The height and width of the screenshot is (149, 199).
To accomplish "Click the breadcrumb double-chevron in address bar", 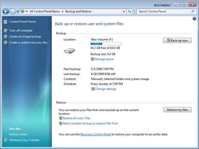I will [27, 12].
